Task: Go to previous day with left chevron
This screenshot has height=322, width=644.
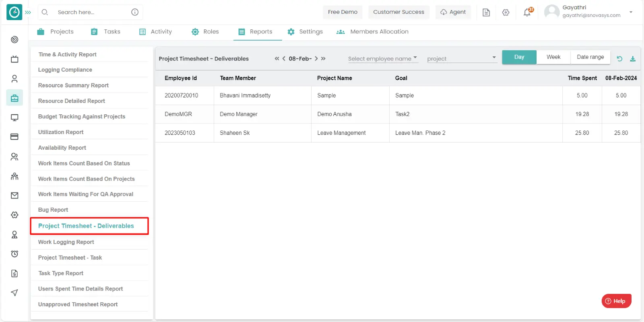Action: pyautogui.click(x=284, y=59)
